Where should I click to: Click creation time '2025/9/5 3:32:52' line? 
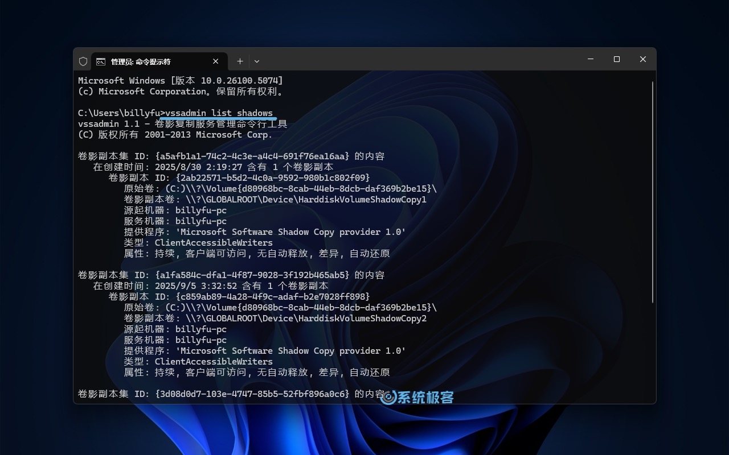click(211, 286)
